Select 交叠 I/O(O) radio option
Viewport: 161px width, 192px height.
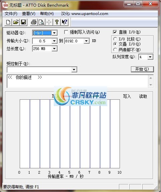point(115,44)
